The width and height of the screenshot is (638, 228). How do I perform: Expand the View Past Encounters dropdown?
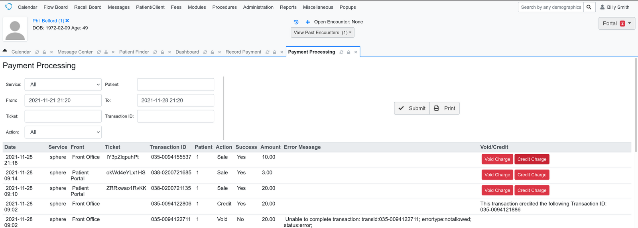322,33
